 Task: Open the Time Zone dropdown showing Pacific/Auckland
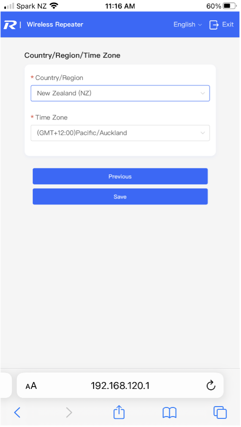(120, 133)
